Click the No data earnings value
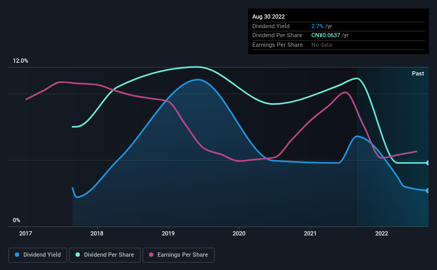The height and width of the screenshot is (270, 437). 321,45
